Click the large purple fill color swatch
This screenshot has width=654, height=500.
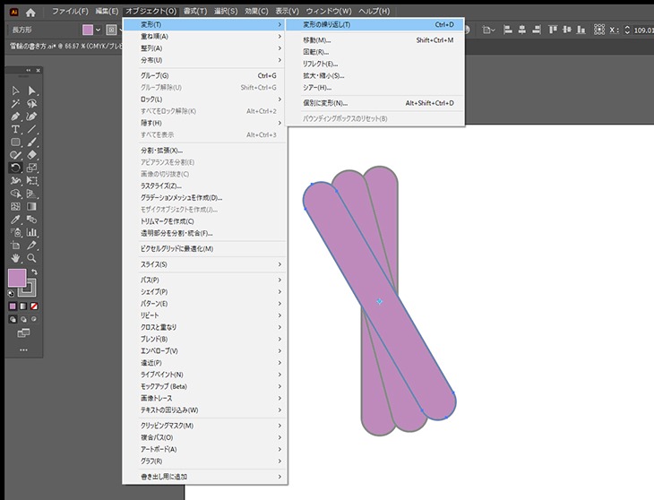(17, 280)
